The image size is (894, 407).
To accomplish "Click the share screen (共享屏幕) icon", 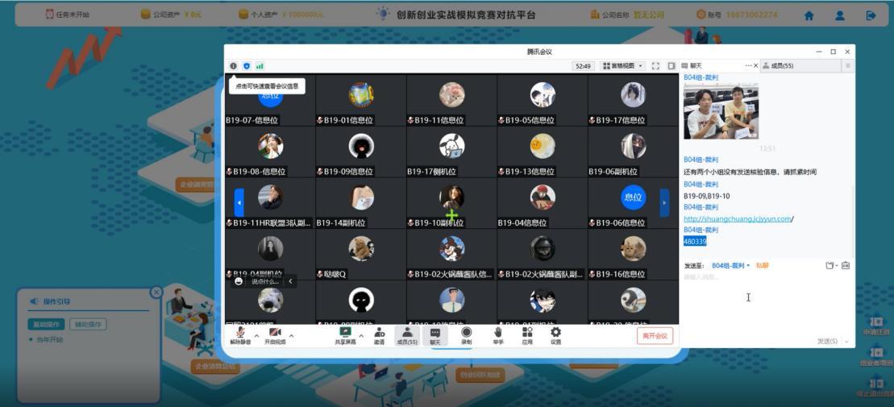I will [345, 333].
